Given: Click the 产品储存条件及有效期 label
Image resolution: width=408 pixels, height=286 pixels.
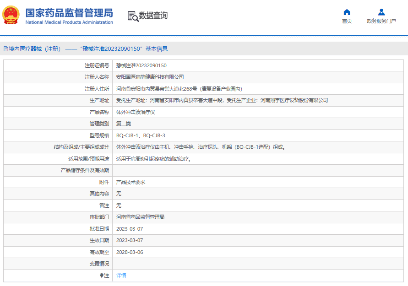Looking at the screenshot, I should point(85,170).
